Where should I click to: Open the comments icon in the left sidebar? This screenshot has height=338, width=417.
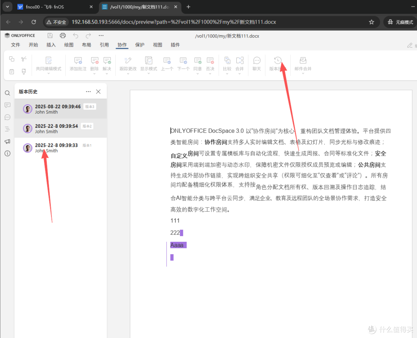[7, 105]
